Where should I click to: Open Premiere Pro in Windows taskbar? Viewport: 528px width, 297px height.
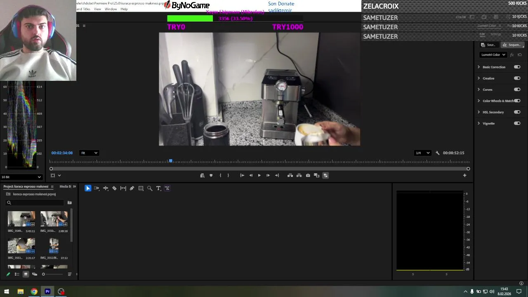[x=47, y=292]
